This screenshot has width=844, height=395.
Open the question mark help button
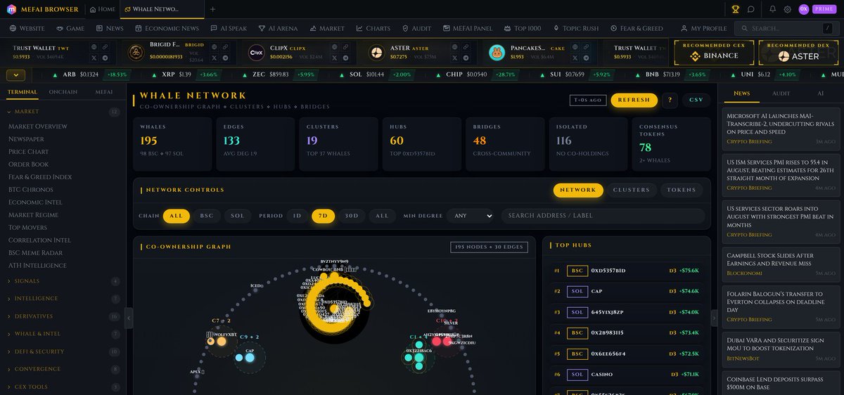tap(670, 100)
